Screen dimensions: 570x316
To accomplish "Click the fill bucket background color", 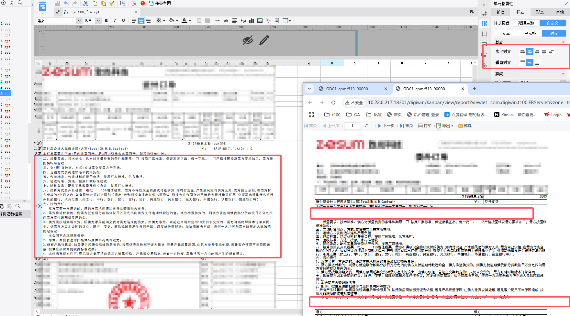I will tap(172, 21).
